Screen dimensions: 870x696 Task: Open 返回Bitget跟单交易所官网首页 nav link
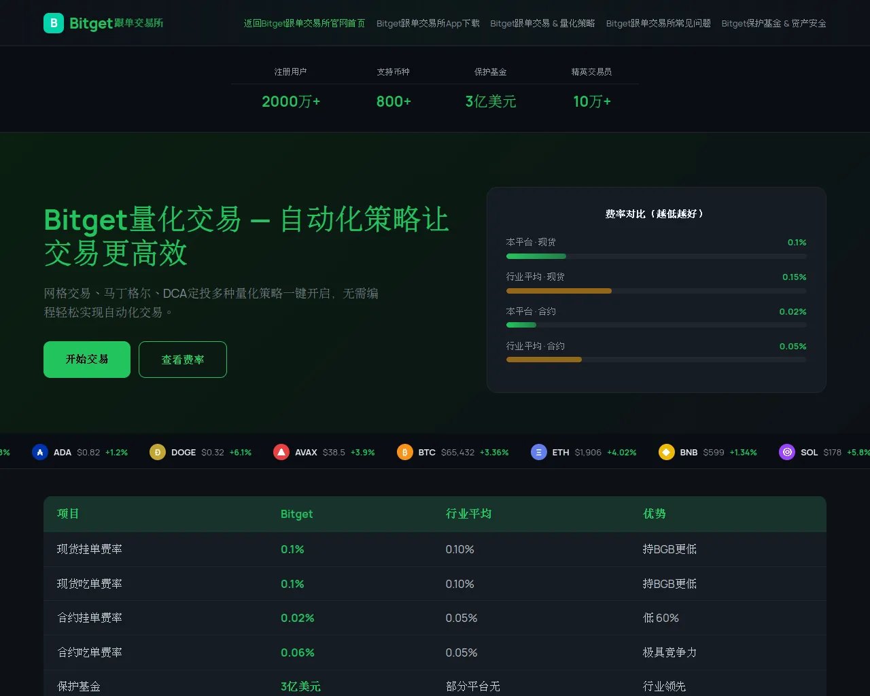tap(304, 23)
